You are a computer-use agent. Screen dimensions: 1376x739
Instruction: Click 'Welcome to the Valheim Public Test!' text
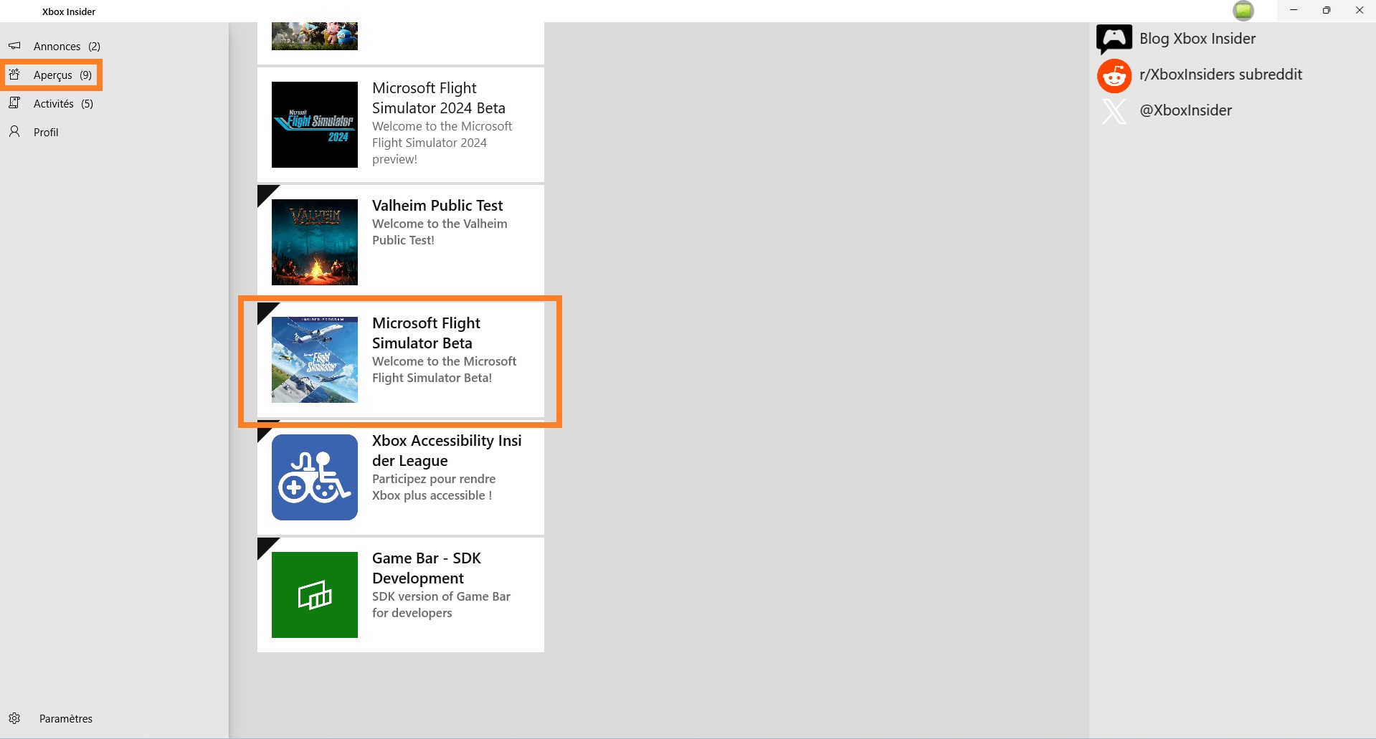pos(440,232)
